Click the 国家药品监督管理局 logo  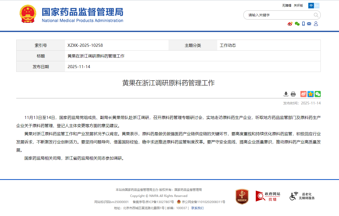point(71,14)
